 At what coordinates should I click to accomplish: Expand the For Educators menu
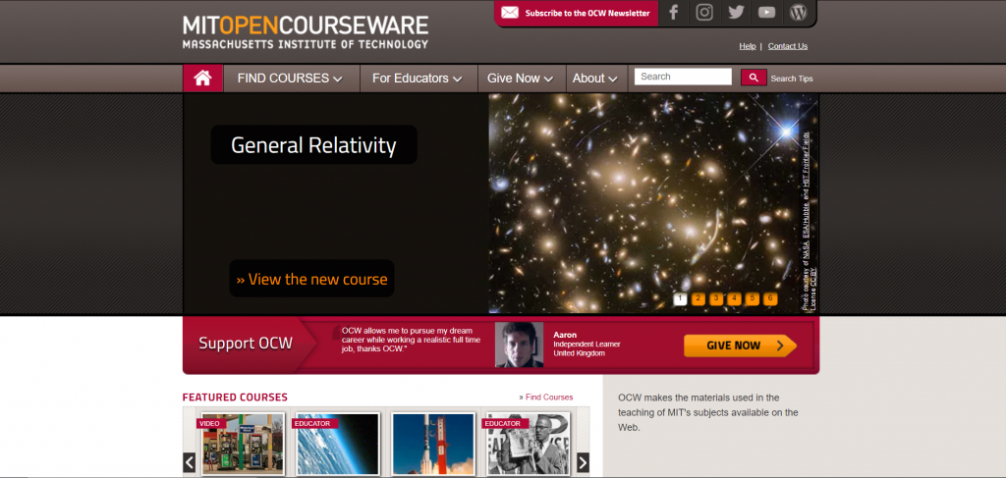(x=417, y=79)
